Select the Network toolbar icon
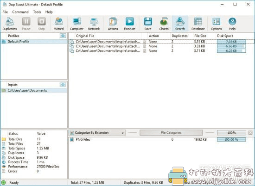The height and width of the screenshot is (186, 255). coord(94,24)
